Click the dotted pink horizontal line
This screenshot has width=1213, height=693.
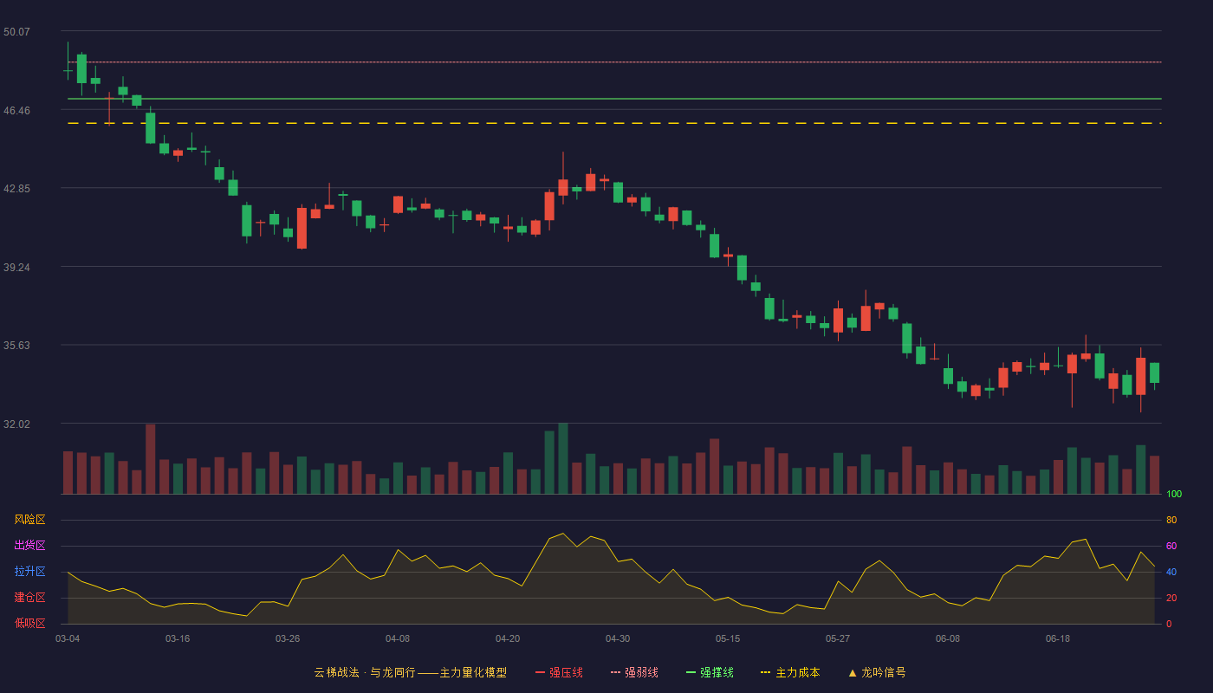(614, 62)
